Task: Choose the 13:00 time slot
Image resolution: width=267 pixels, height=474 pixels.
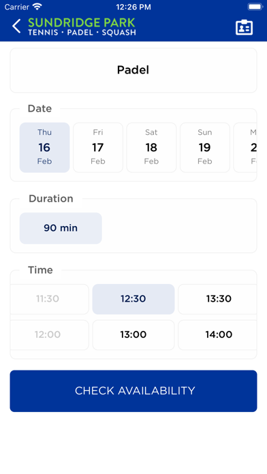Action: (133, 335)
